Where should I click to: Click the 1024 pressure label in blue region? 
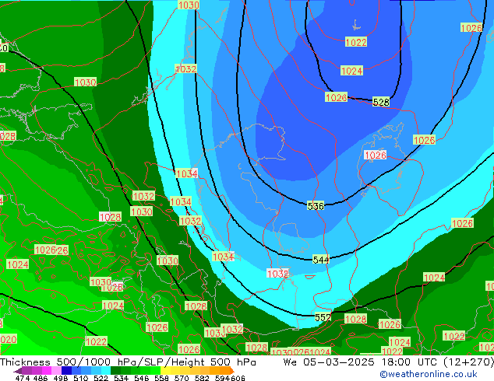351,71
